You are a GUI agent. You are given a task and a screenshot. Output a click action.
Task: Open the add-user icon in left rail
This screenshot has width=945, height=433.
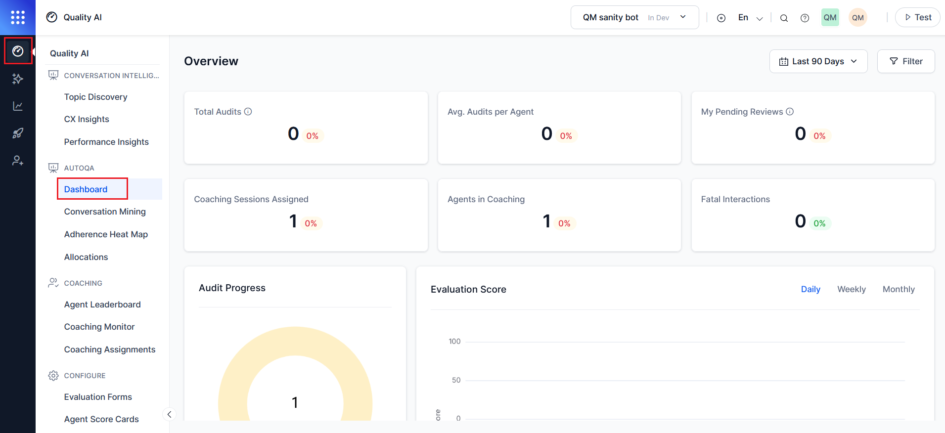18,161
